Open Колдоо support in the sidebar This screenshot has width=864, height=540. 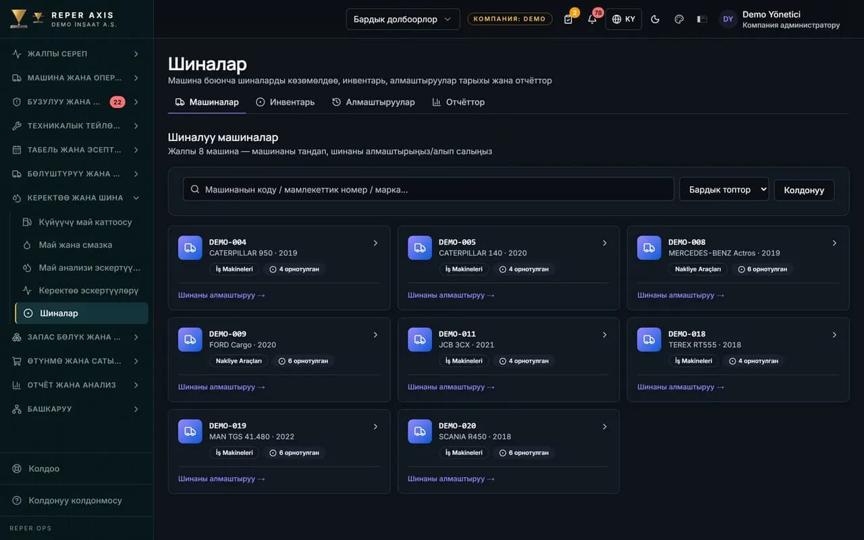pyautogui.click(x=76, y=468)
